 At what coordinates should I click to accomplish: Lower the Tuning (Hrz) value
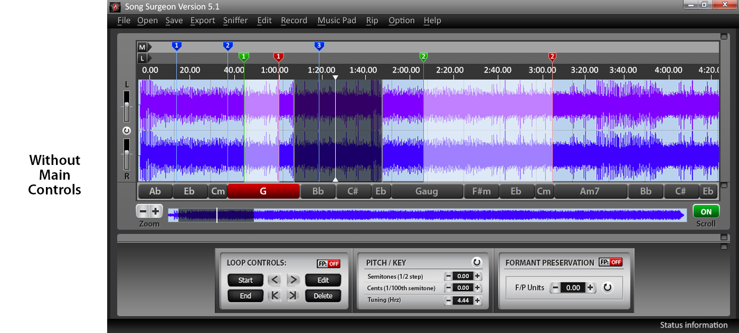(x=448, y=300)
